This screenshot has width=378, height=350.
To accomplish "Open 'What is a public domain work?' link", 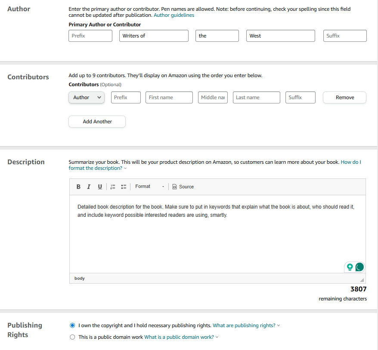I will (x=179, y=337).
